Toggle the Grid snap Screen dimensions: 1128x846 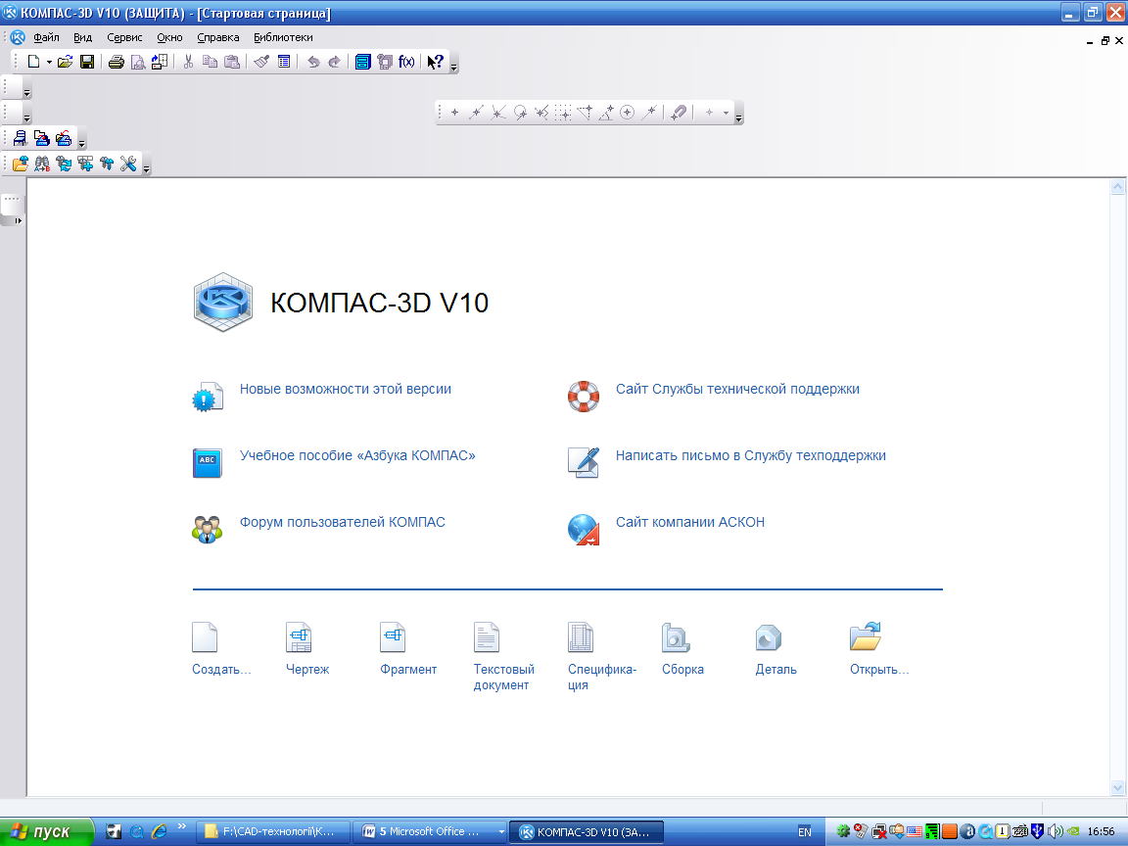tap(563, 113)
